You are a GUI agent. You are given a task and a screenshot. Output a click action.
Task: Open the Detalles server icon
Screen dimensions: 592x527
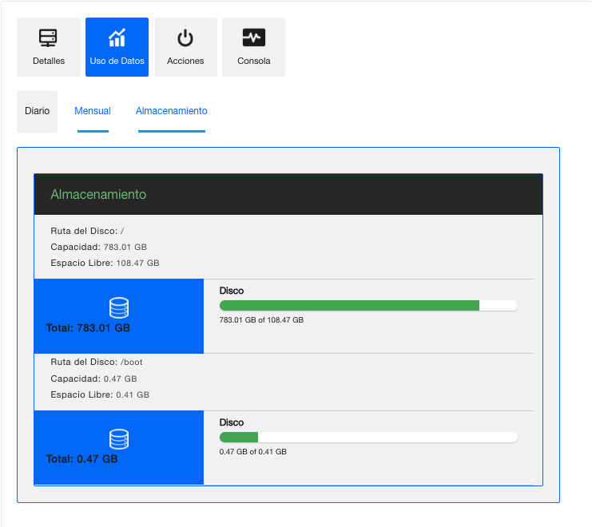tap(49, 38)
